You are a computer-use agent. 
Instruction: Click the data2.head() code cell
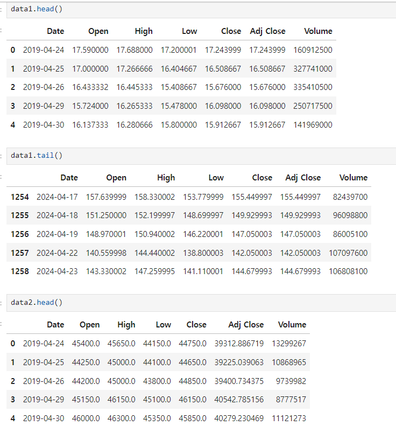pyautogui.click(x=201, y=303)
